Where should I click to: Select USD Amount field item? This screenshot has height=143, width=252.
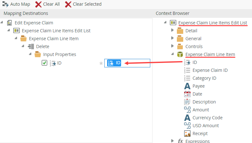pyautogui.click(x=205, y=126)
